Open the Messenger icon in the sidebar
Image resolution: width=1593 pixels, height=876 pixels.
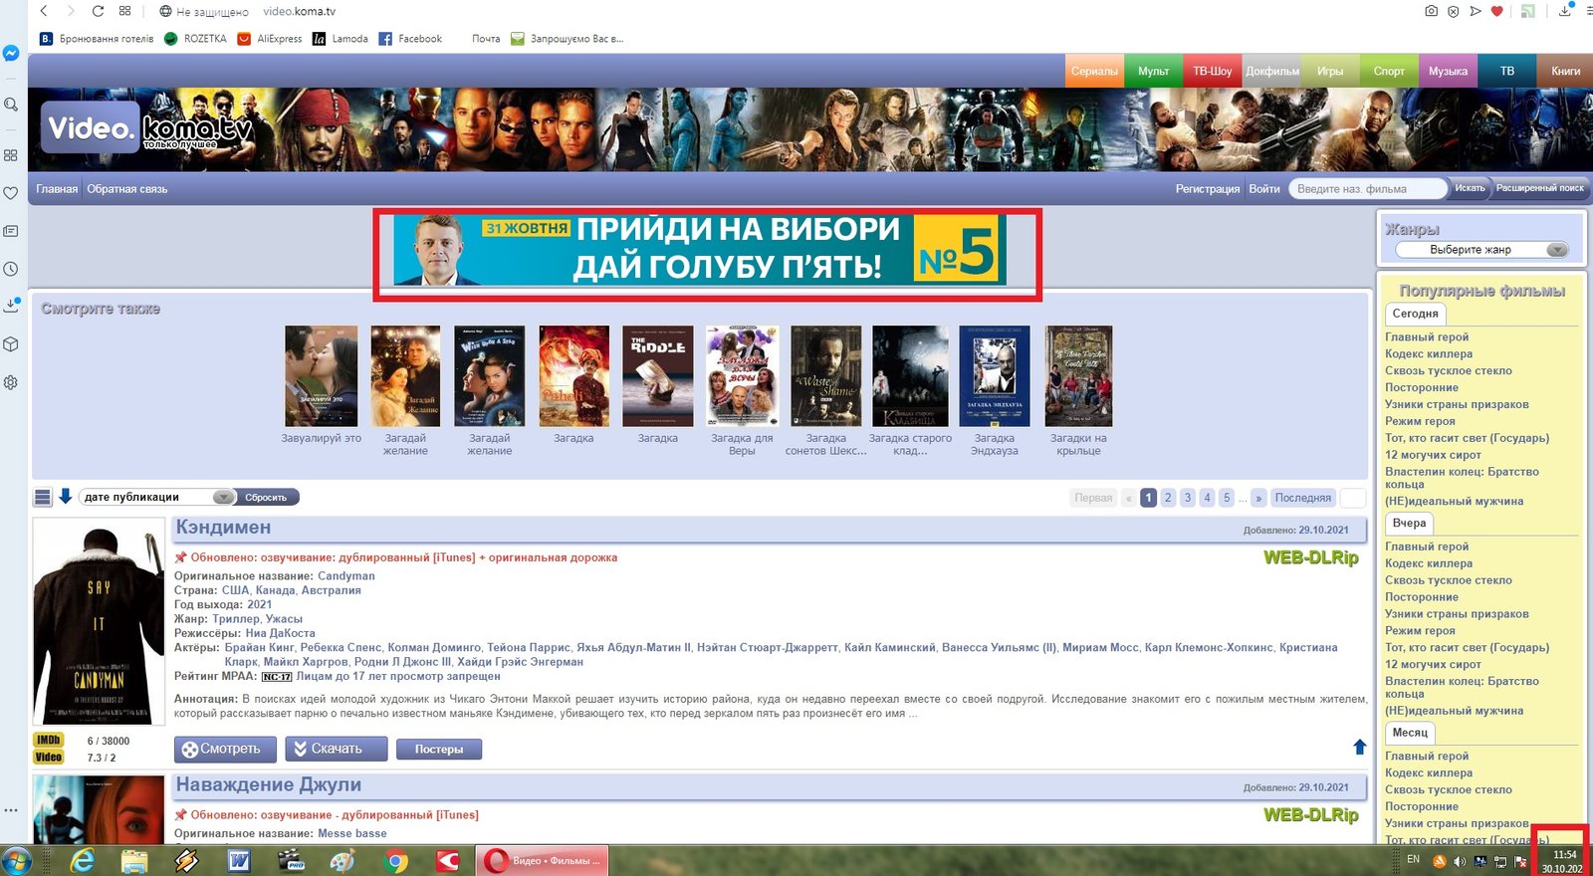(x=11, y=54)
